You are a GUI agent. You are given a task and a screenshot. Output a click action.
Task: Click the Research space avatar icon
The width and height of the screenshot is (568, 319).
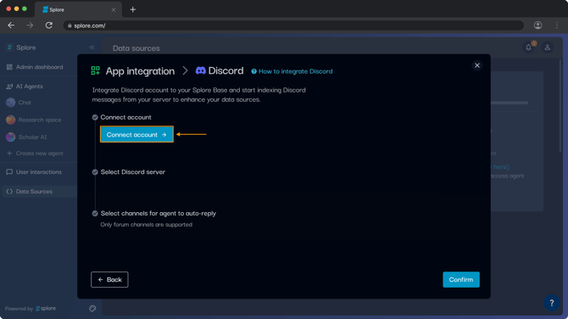[x=10, y=120]
